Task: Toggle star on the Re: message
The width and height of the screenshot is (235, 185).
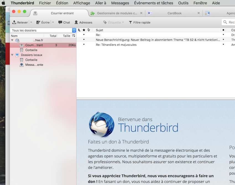Action: (84, 35)
